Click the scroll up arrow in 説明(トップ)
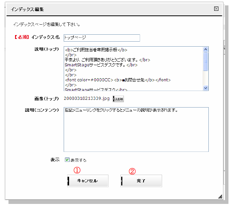 (x=206, y=49)
